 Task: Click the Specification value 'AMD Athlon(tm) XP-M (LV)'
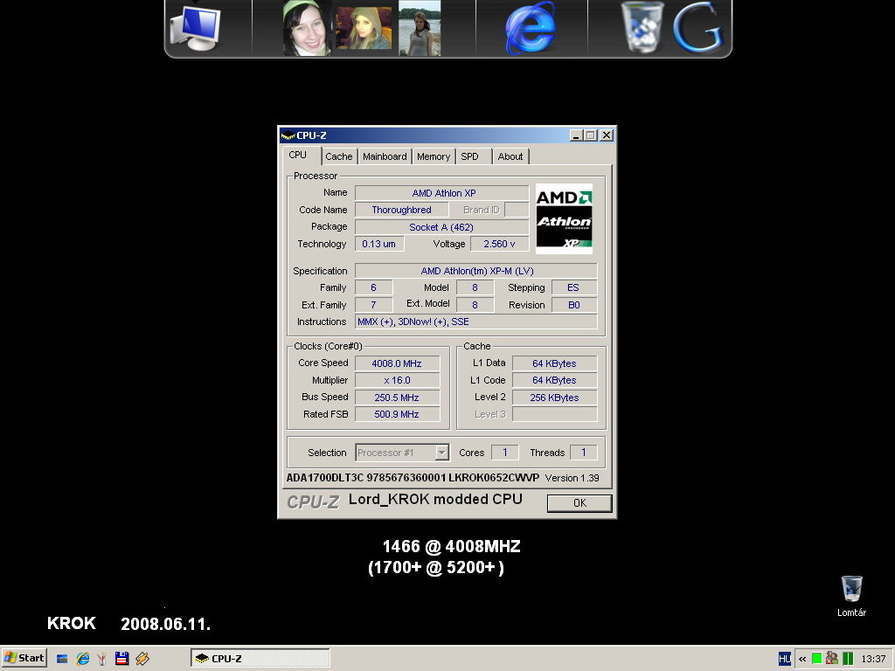[476, 271]
